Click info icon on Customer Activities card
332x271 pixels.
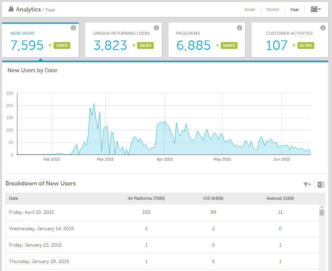pos(323,28)
